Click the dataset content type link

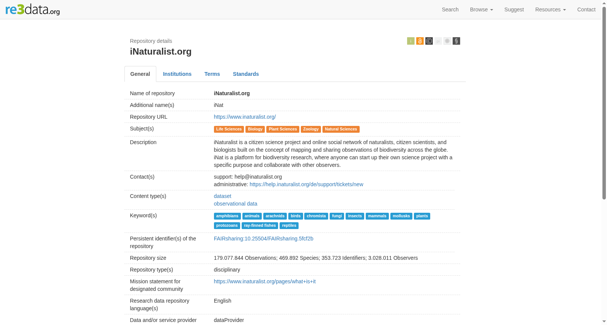coord(223,196)
